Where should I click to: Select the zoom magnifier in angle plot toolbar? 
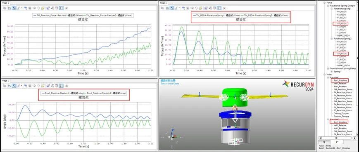point(26,86)
